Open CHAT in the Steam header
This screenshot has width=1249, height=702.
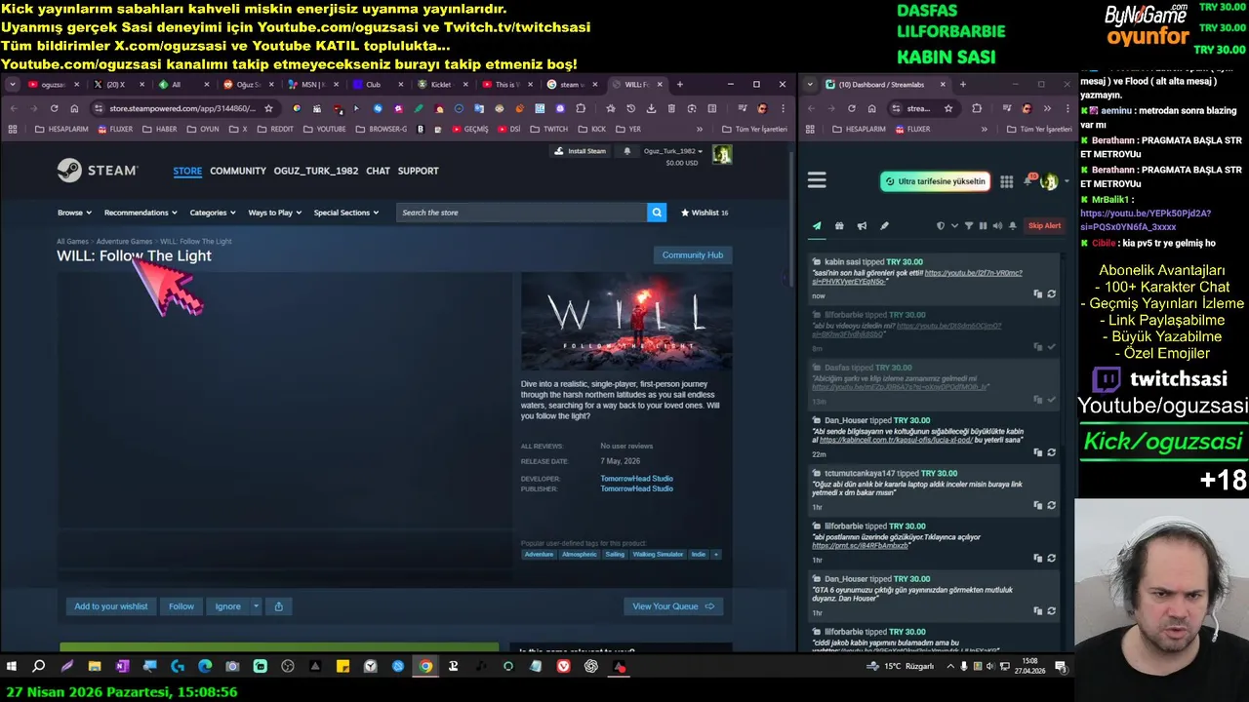(378, 171)
